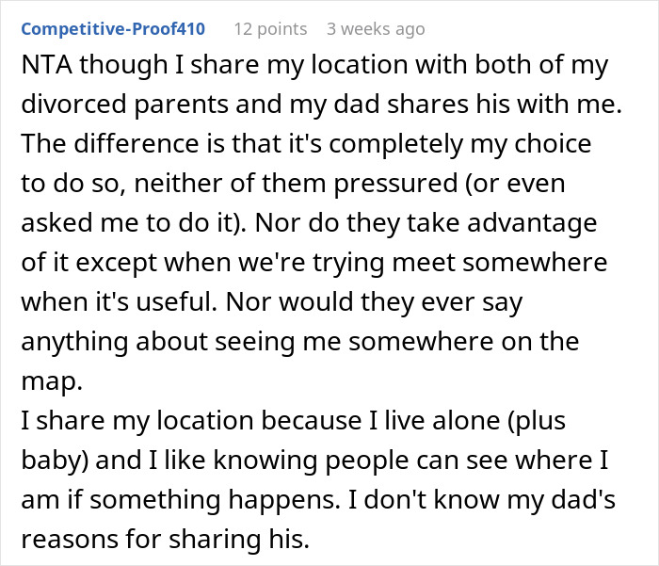659x566 pixels.
Task: Click the word NTA starting the comment
Action: click(x=46, y=65)
